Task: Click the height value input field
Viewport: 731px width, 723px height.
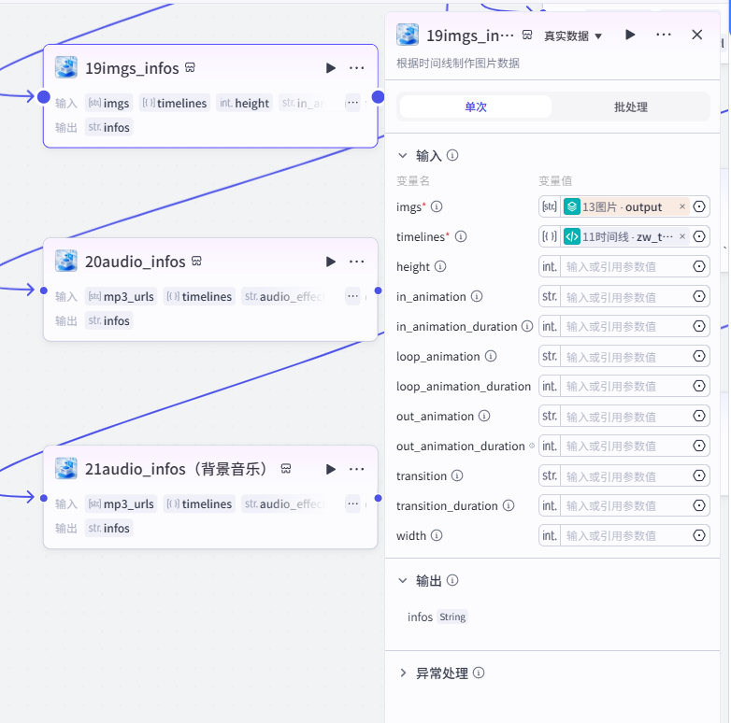Action: pos(625,266)
